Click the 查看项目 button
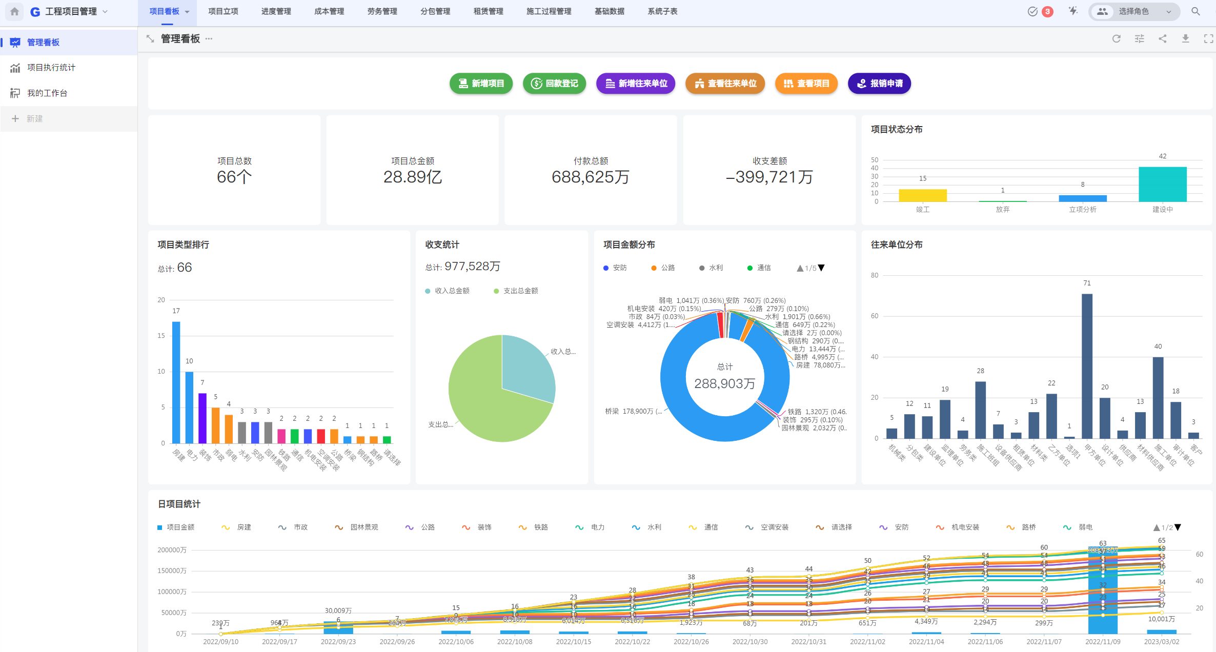Image resolution: width=1216 pixels, height=652 pixels. click(x=806, y=84)
